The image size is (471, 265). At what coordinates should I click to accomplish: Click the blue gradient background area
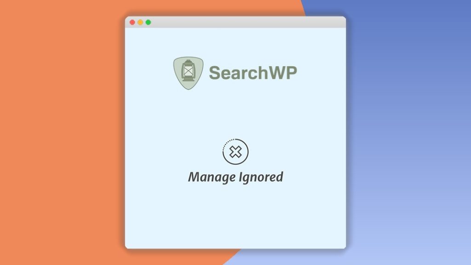click(x=408, y=132)
